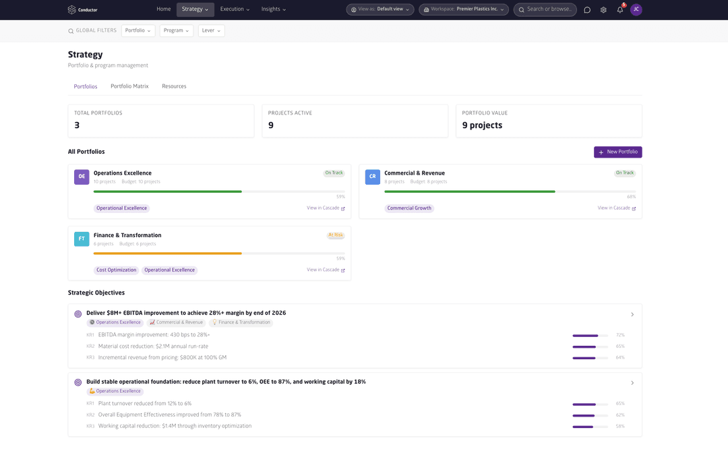Open the notifications bell icon
Image resolution: width=728 pixels, height=457 pixels.
[x=620, y=9]
